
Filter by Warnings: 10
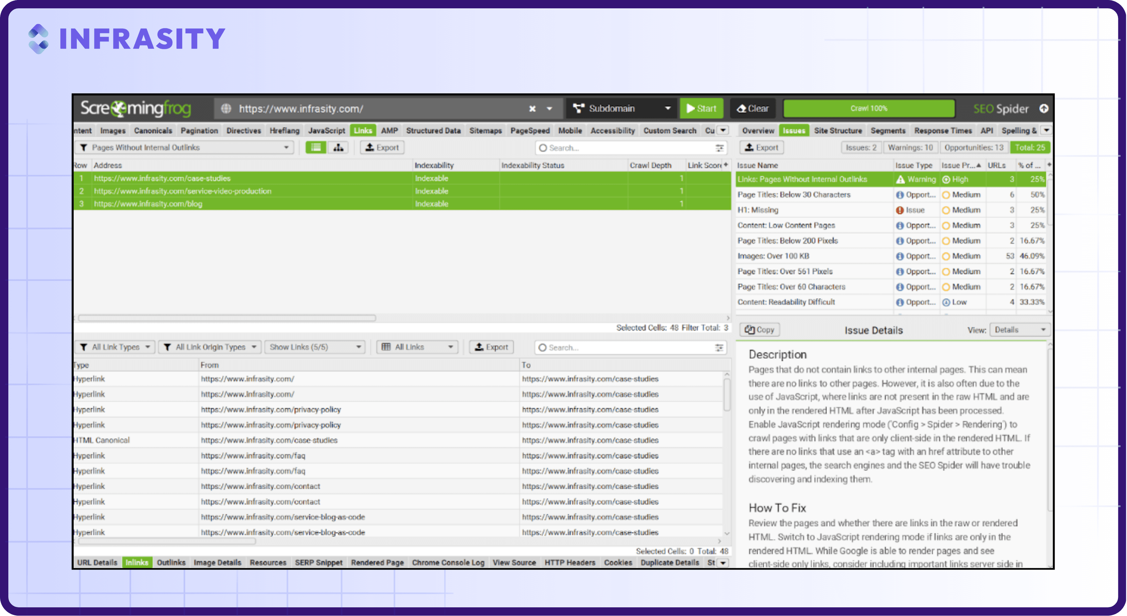tap(910, 148)
